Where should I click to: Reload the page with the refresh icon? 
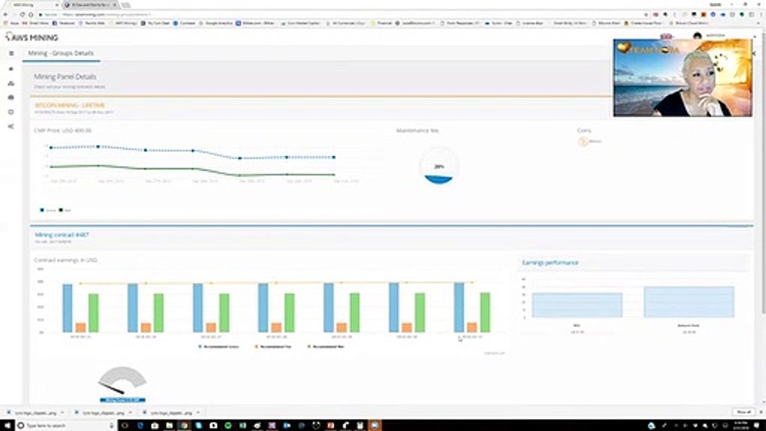coord(23,14)
